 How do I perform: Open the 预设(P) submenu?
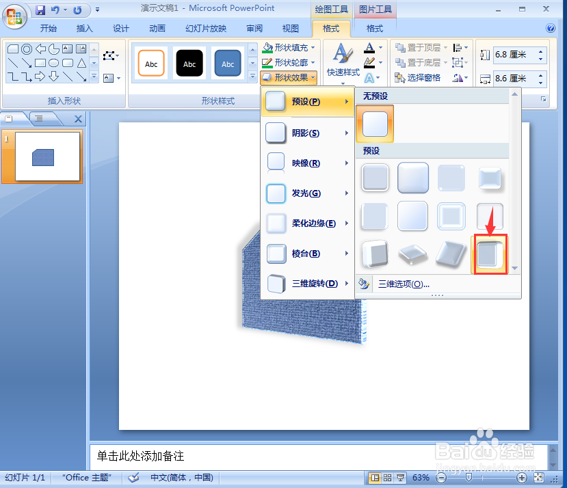pos(307,102)
